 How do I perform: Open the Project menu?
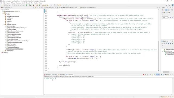pos(28,3)
